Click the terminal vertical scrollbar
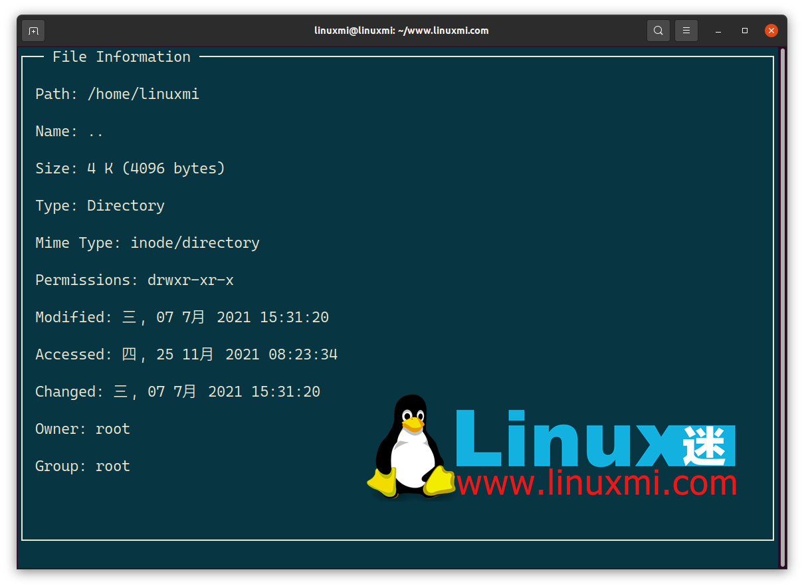This screenshot has width=804, height=588. (783, 307)
